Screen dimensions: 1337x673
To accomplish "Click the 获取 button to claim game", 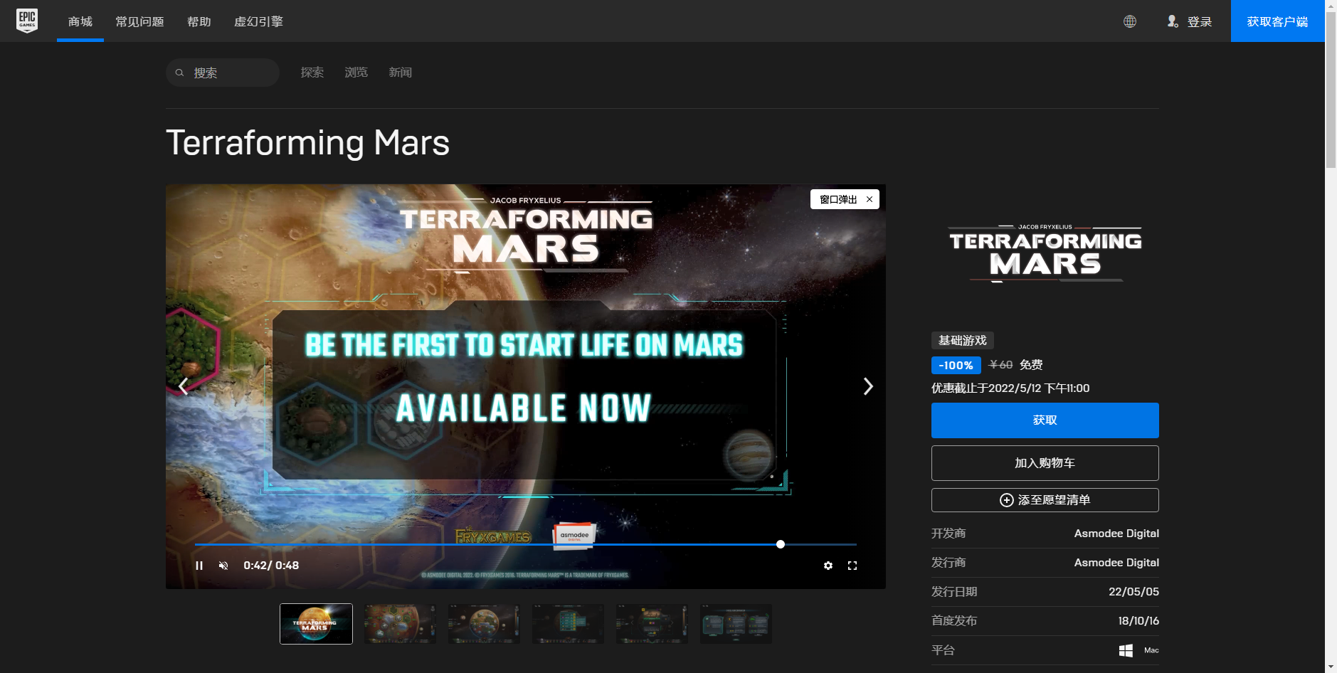I will coord(1044,420).
